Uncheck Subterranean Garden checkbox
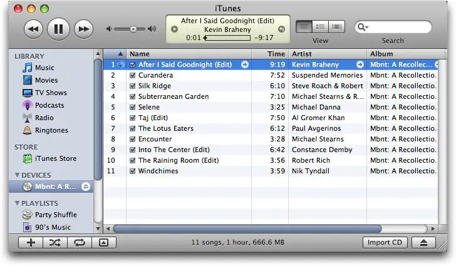Image resolution: width=456 pixels, height=266 pixels. [133, 96]
